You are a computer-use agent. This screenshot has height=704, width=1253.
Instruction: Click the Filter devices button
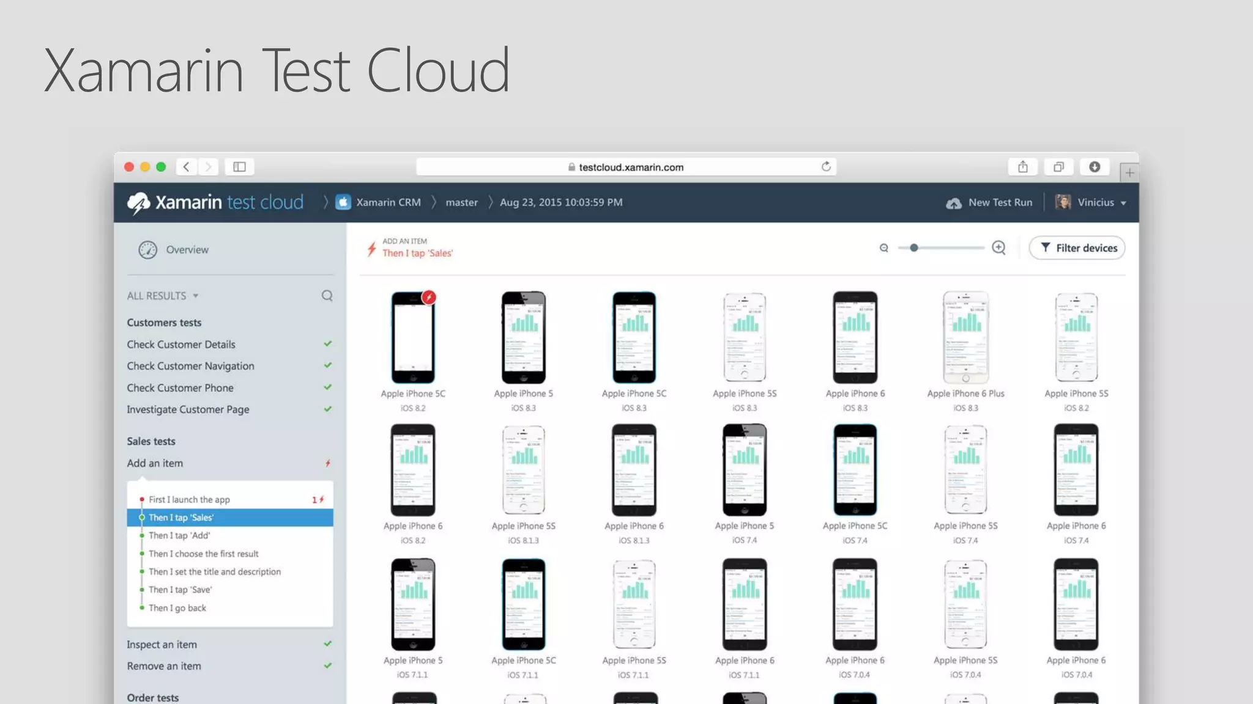1077,248
